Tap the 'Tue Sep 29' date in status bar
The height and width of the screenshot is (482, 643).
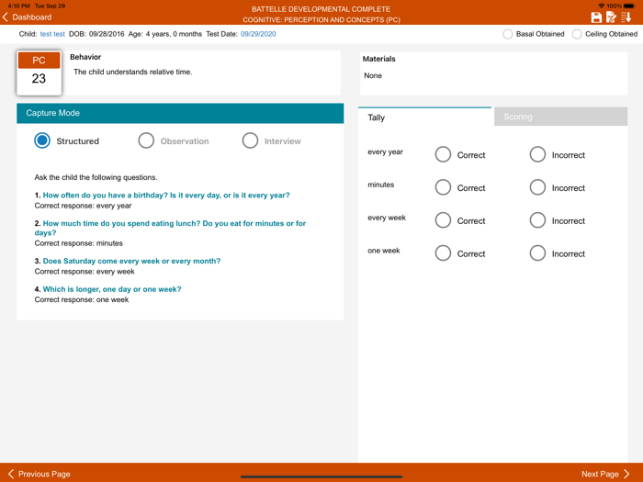coord(50,6)
